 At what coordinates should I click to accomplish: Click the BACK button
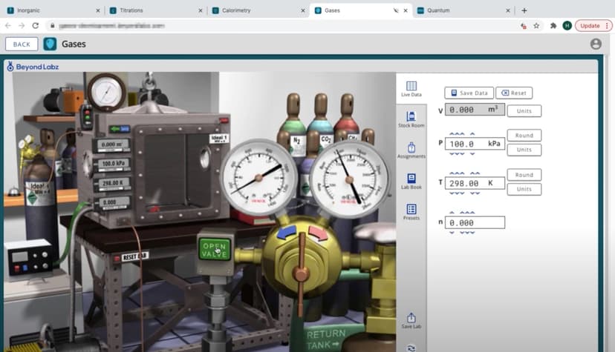[x=22, y=44]
